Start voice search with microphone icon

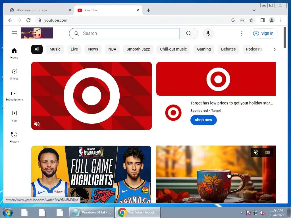pyautogui.click(x=208, y=33)
